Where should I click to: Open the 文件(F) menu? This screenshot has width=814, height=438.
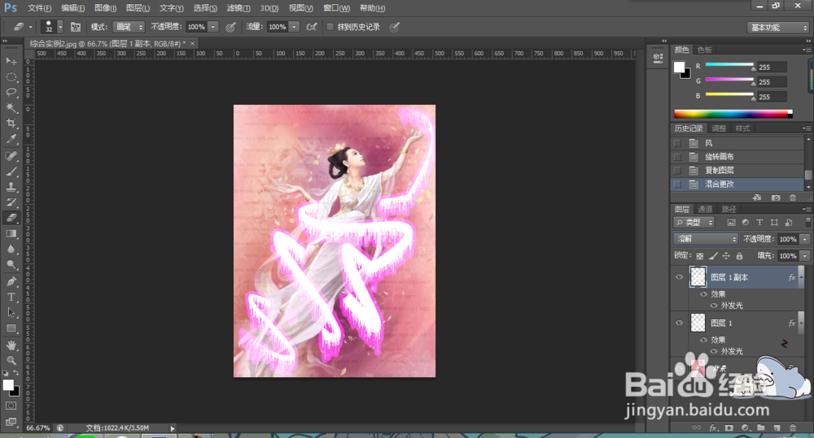coord(39,8)
